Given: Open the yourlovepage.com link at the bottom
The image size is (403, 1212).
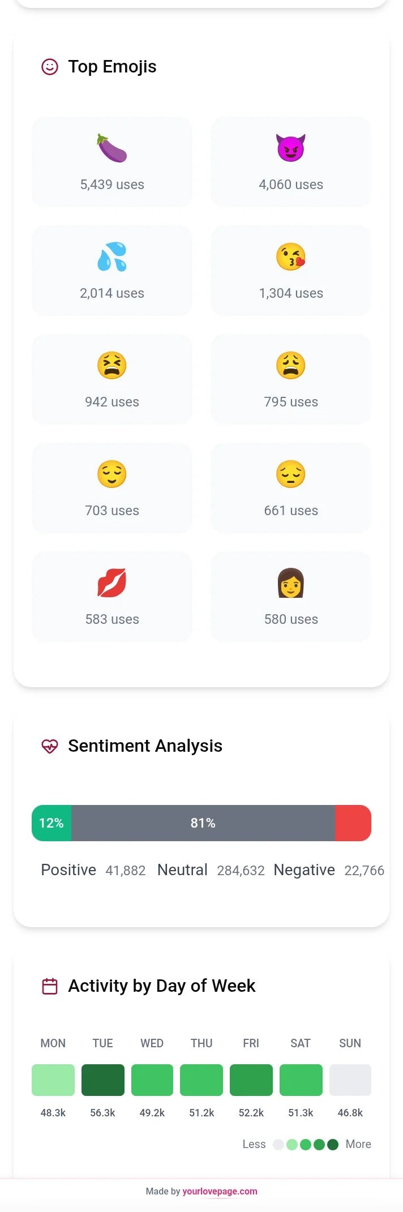Looking at the screenshot, I should (218, 1191).
